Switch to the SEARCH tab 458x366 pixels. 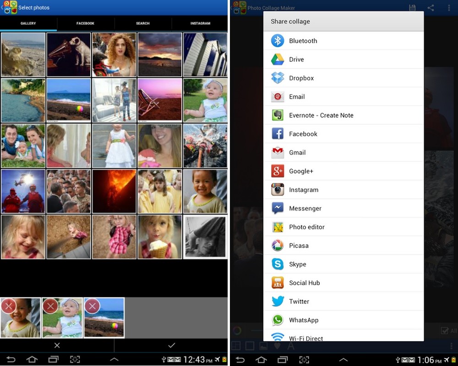point(143,23)
